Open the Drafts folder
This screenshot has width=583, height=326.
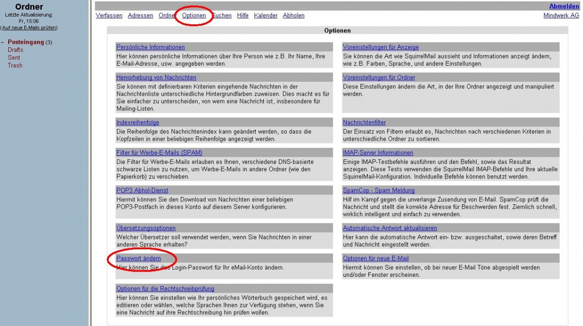[15, 50]
